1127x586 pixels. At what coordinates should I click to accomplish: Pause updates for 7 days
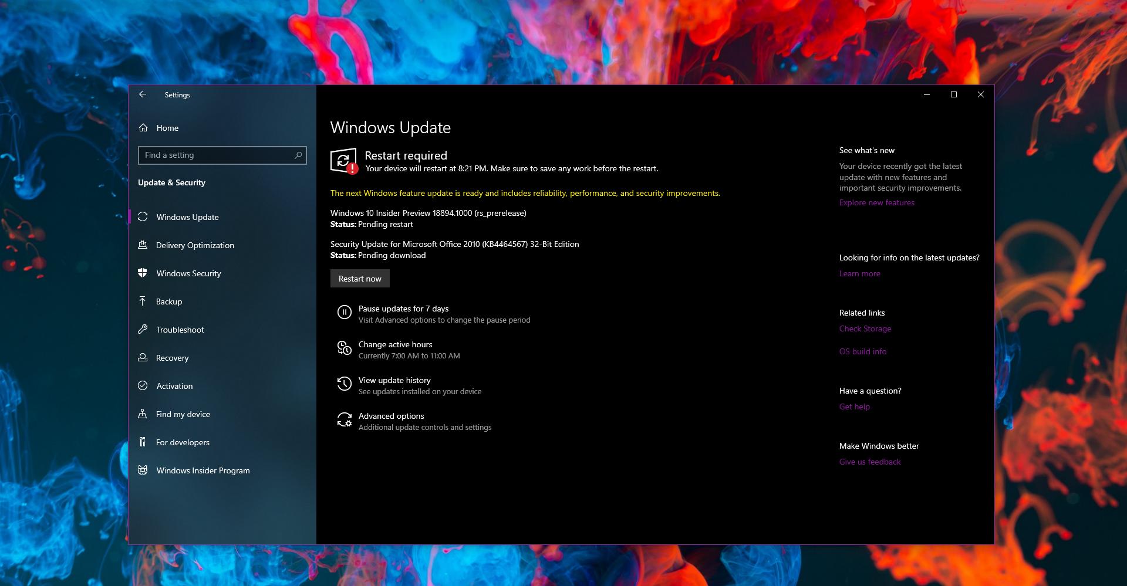click(403, 309)
